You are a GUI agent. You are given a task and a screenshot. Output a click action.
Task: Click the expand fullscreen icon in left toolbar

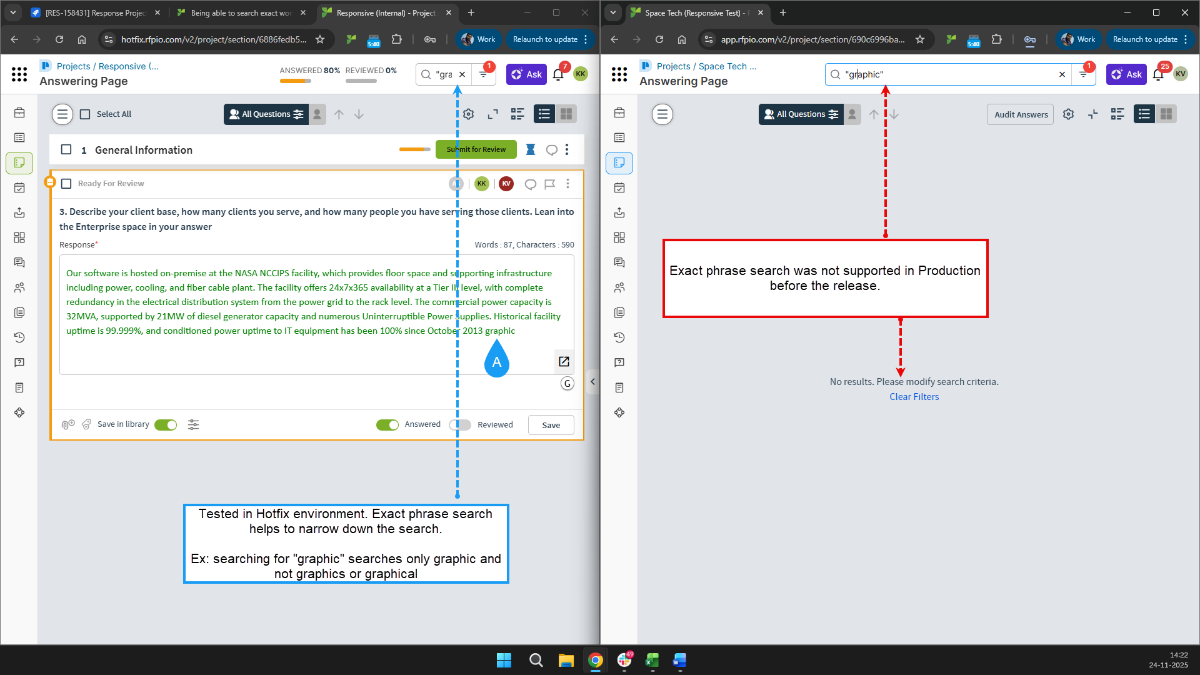(x=493, y=114)
